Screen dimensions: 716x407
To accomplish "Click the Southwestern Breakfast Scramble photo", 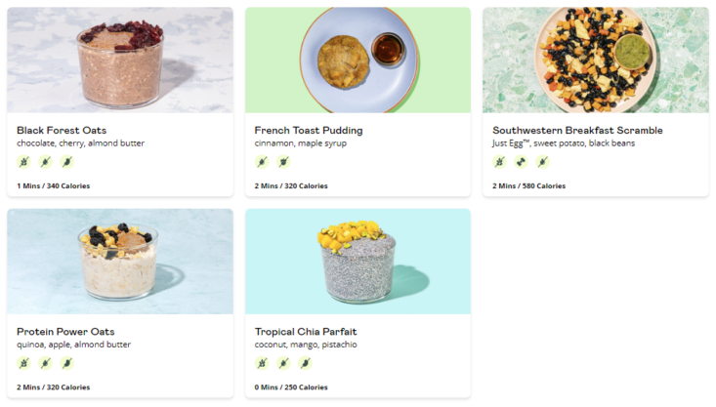I will pyautogui.click(x=596, y=60).
